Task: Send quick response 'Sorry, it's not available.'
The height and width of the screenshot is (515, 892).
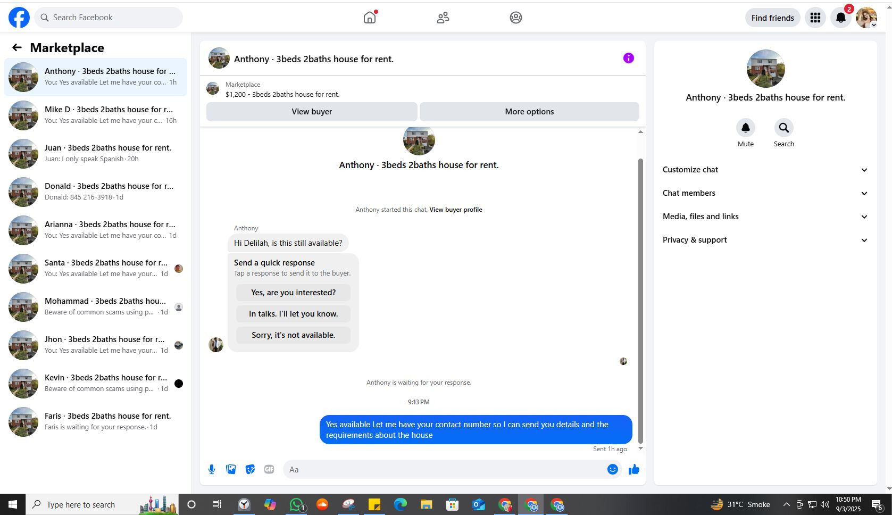Action: pos(293,335)
